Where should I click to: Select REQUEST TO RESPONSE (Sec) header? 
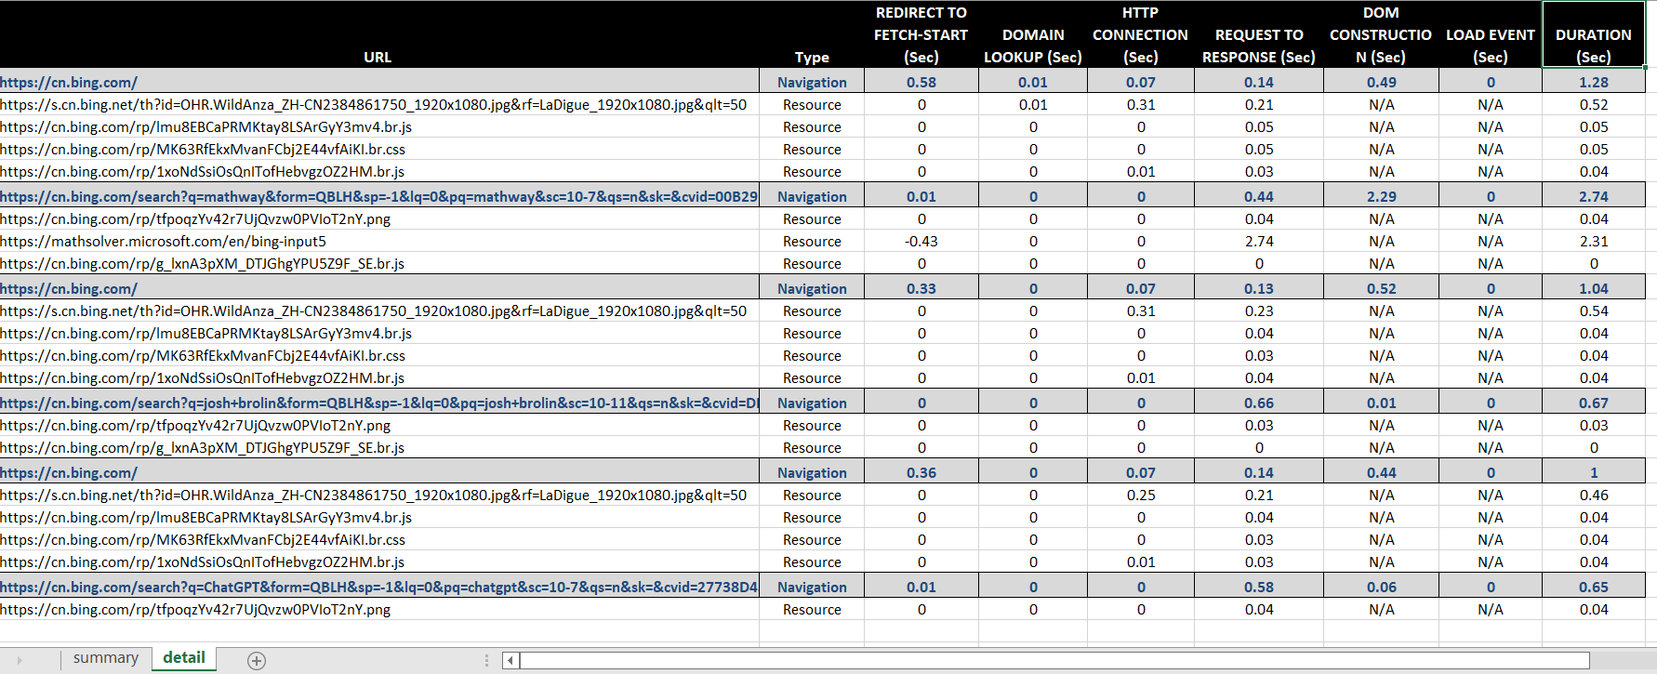point(1259,34)
